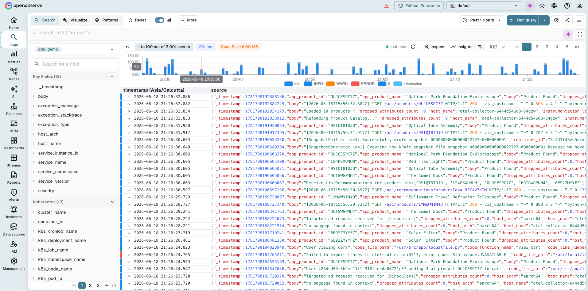Collapse the Kubernetes (12) group
This screenshot has width=588, height=291.
coord(74,202)
